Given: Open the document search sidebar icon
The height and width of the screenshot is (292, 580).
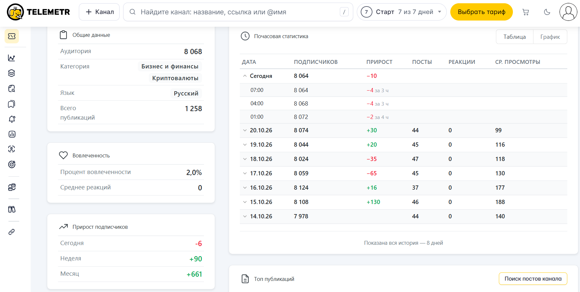Looking at the screenshot, I should coord(12,89).
